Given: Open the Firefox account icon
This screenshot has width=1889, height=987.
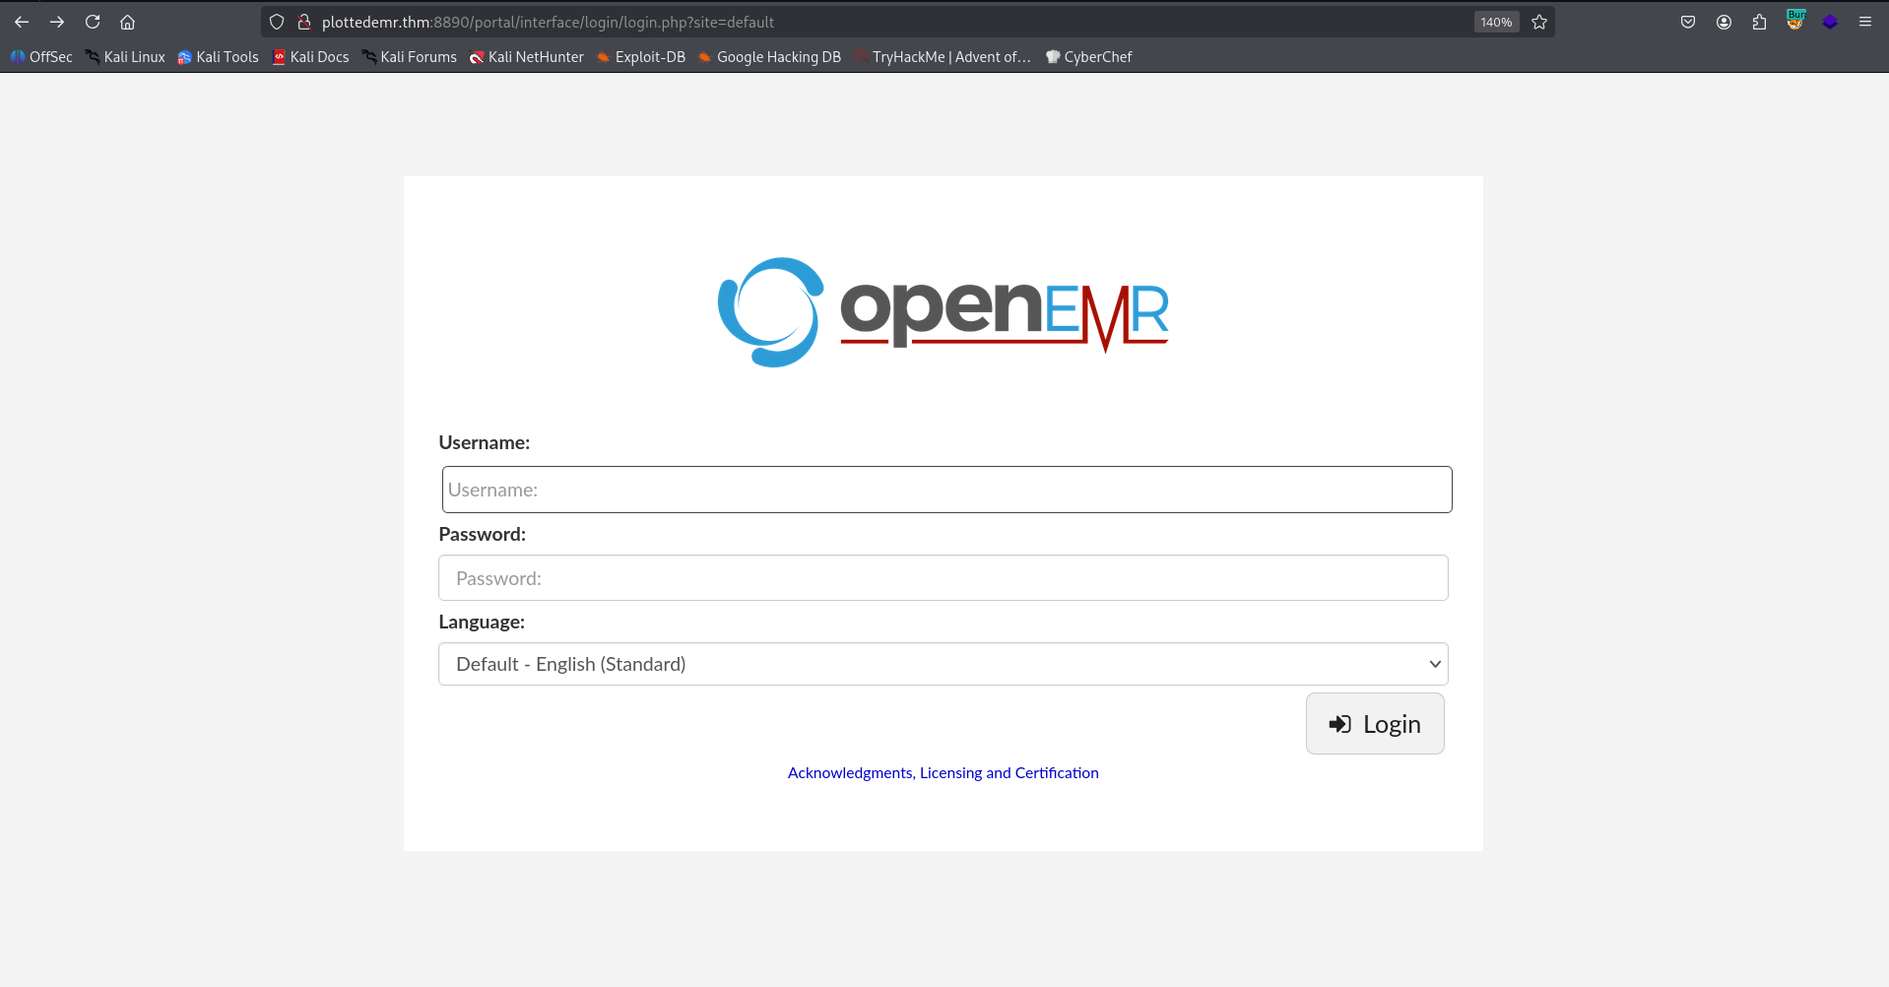Looking at the screenshot, I should (x=1725, y=22).
